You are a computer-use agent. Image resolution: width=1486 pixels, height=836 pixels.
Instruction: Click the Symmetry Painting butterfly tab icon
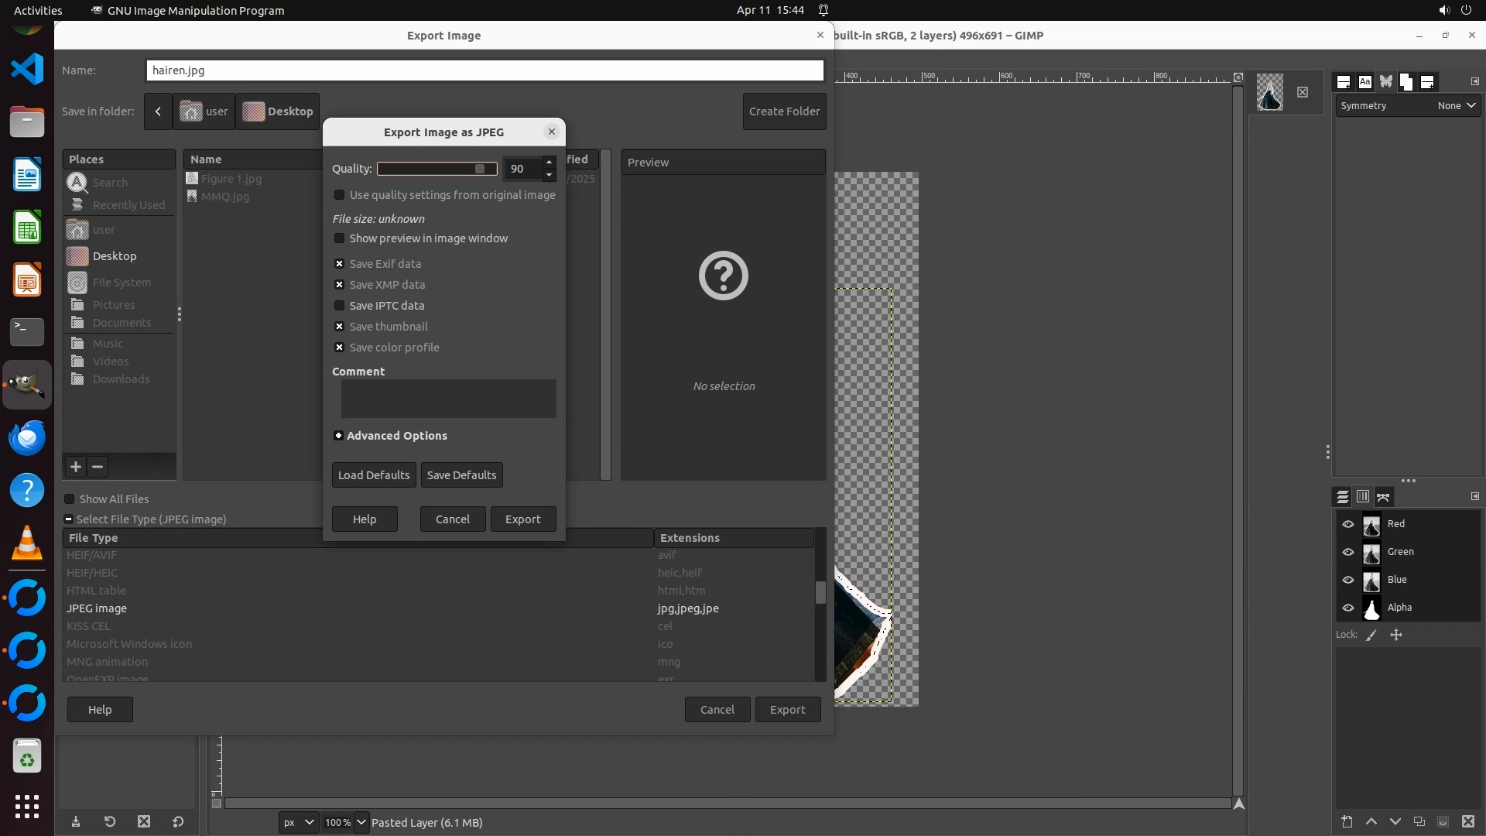[1385, 81]
